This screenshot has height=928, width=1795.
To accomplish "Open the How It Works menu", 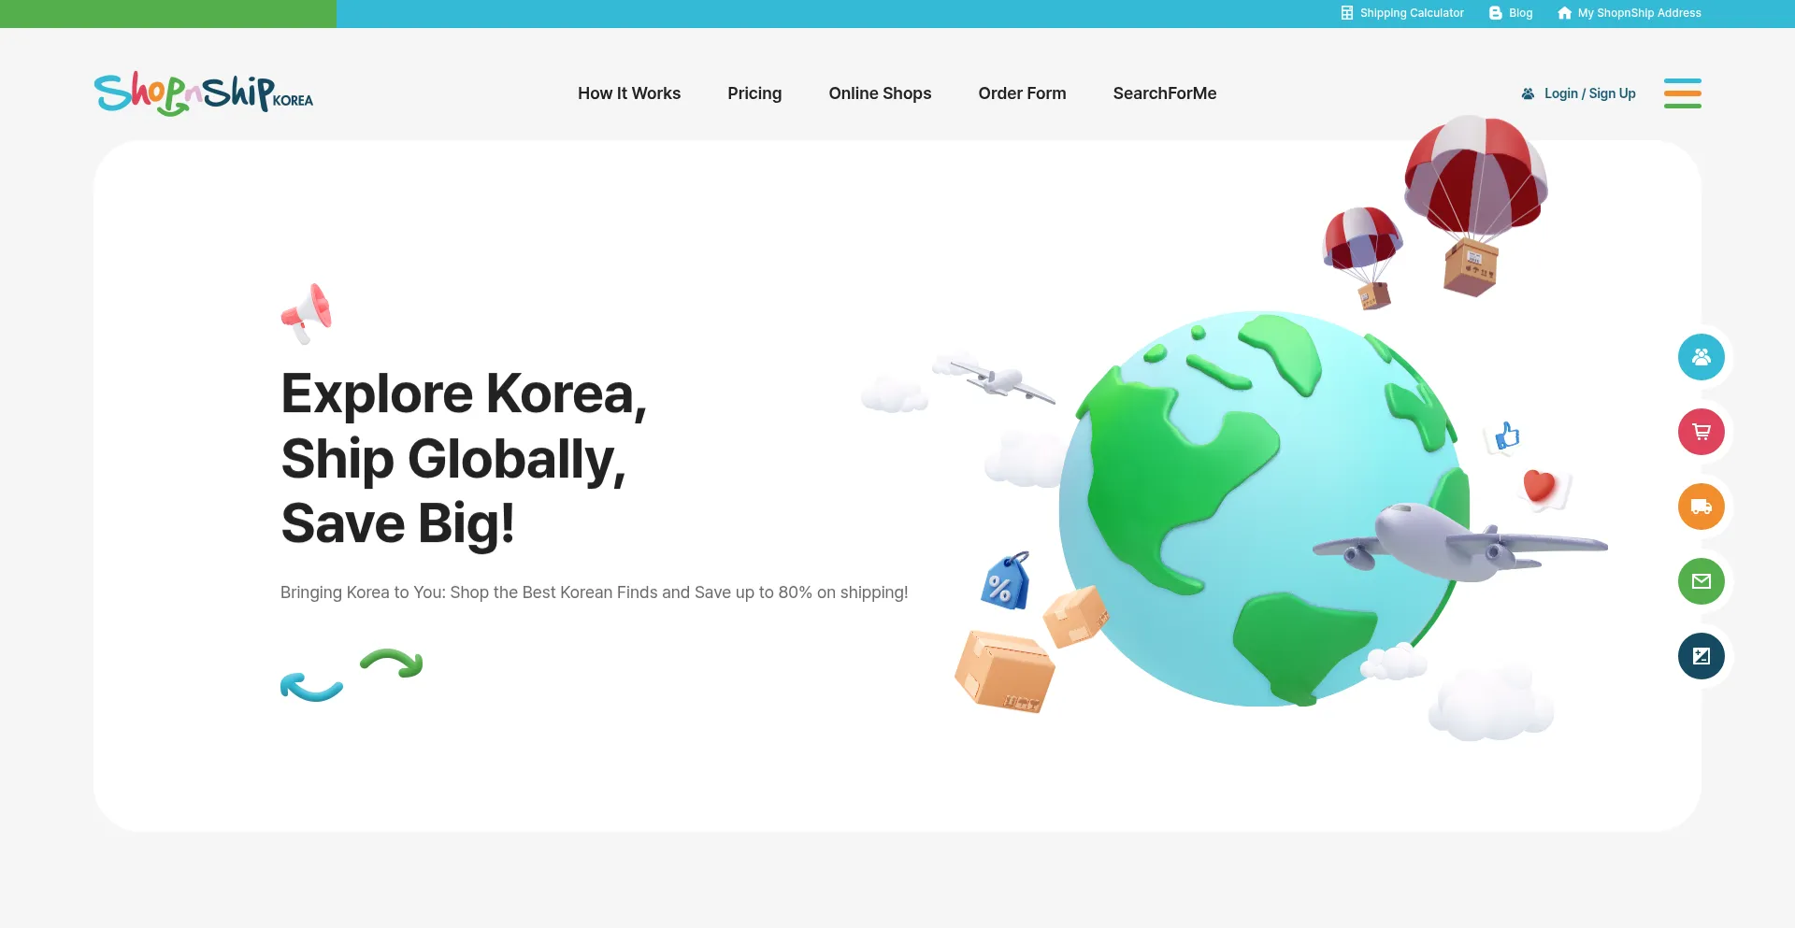I will coord(628,93).
